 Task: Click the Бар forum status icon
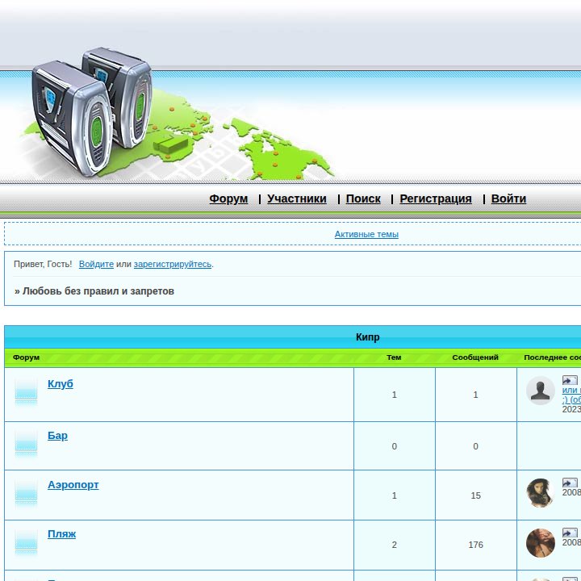[26, 443]
